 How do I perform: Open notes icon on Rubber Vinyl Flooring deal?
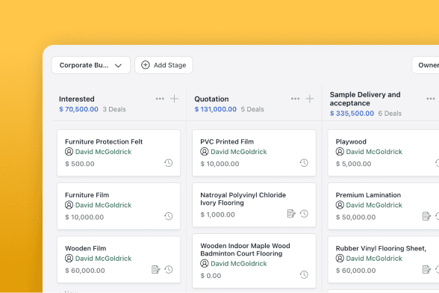[426, 269]
